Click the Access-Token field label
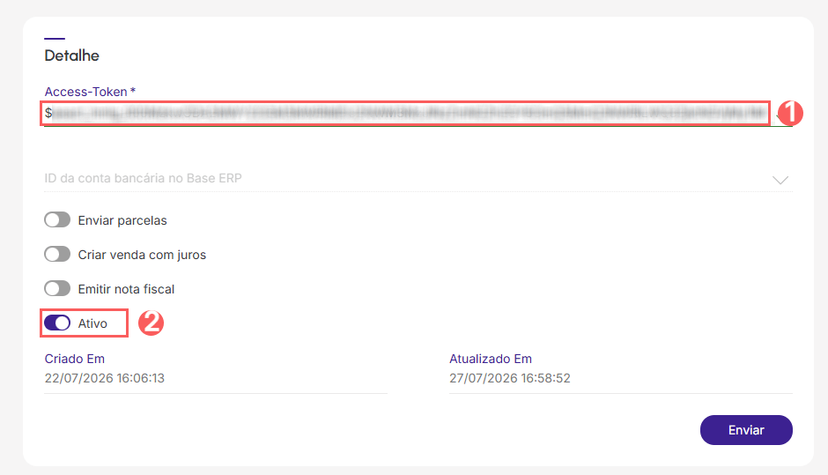This screenshot has width=828, height=475. coord(90,92)
